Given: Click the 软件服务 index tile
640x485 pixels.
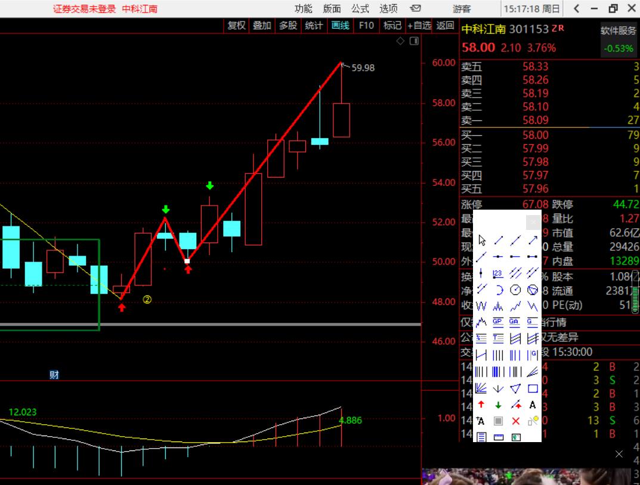Looking at the screenshot, I should click(x=618, y=39).
